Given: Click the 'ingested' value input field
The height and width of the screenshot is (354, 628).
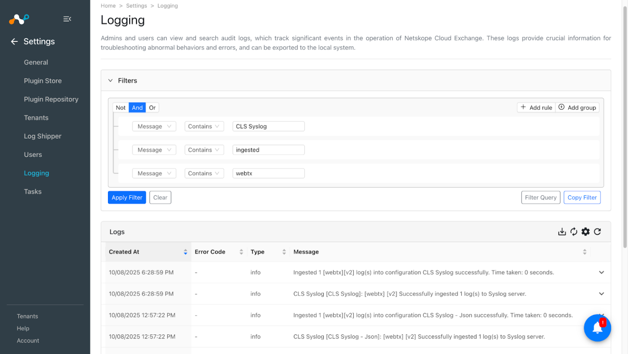Looking at the screenshot, I should pos(269,150).
